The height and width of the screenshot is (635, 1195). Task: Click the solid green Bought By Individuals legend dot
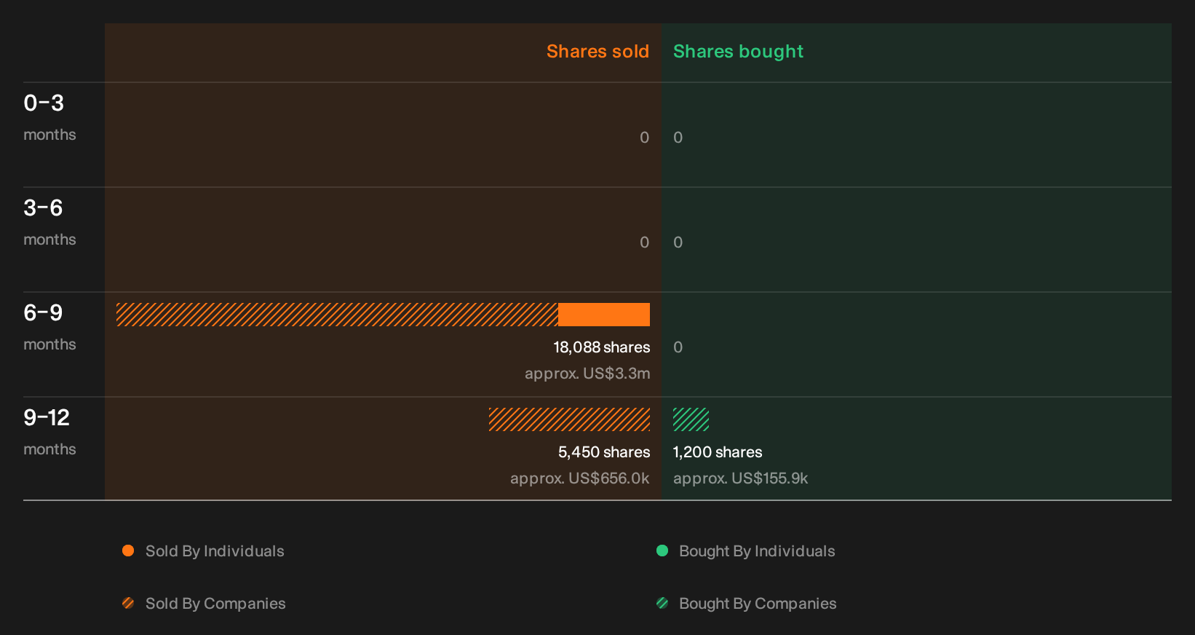point(662,551)
